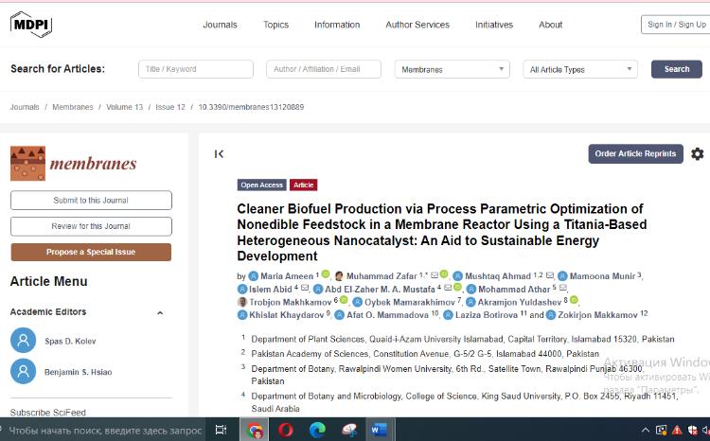Open the Journals menu

point(220,25)
